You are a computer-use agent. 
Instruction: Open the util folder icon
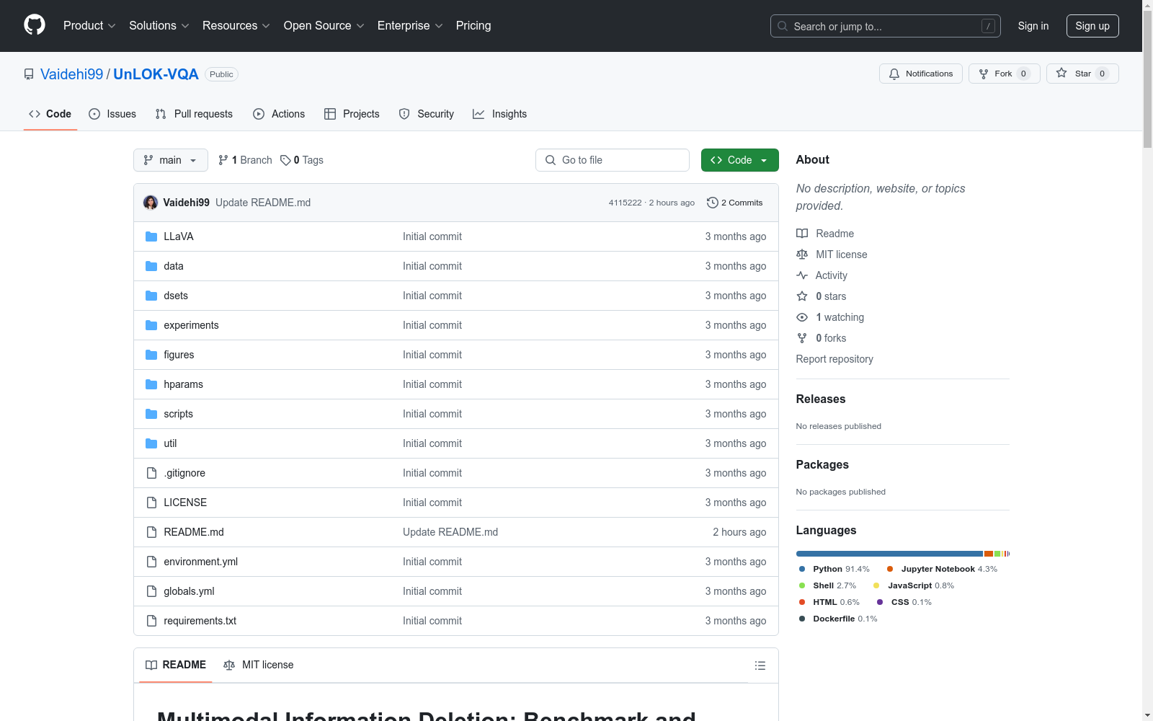tap(151, 443)
